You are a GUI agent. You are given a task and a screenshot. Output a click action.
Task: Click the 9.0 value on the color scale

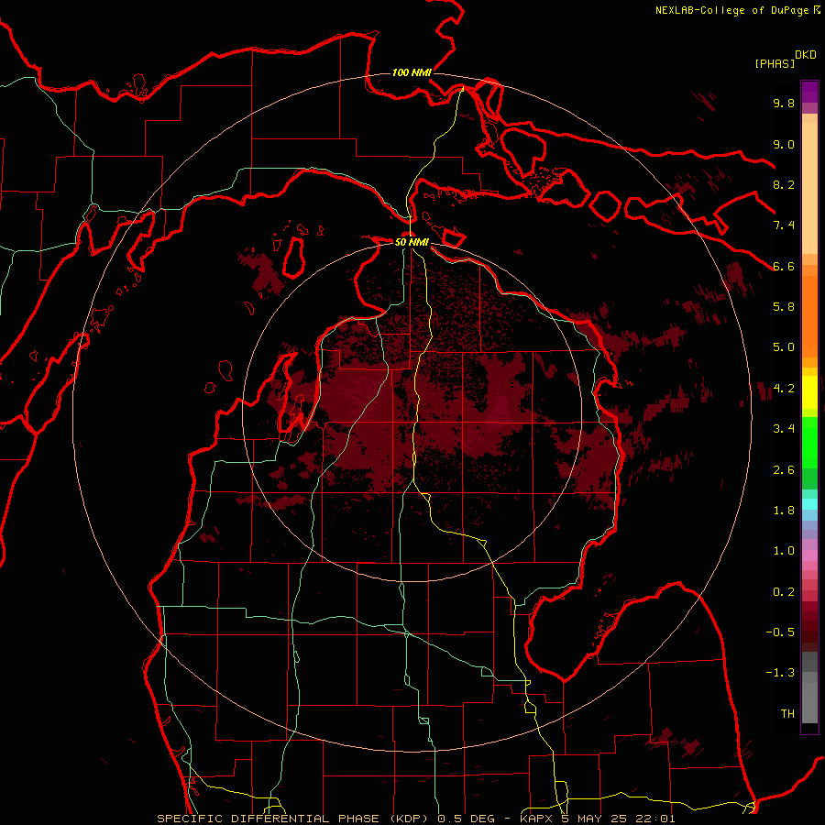click(784, 144)
